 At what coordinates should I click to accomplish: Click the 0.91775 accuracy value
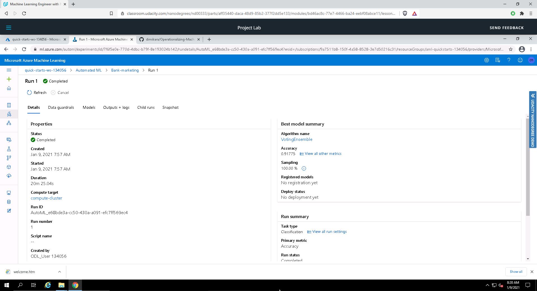click(x=288, y=154)
